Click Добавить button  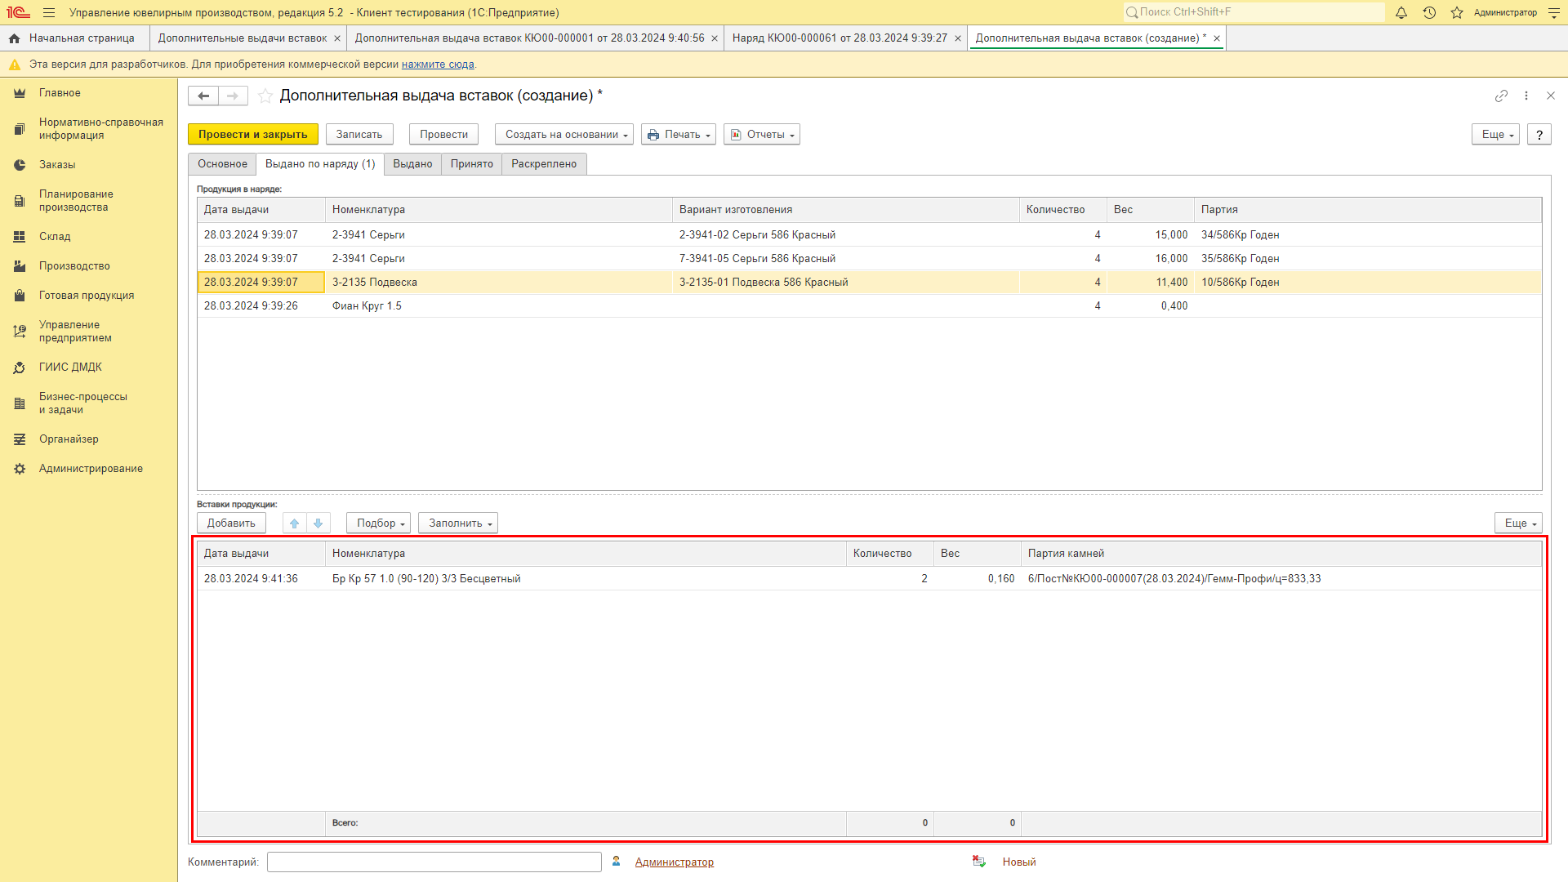click(231, 523)
